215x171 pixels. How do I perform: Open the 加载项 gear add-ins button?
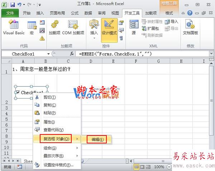tap(54, 27)
